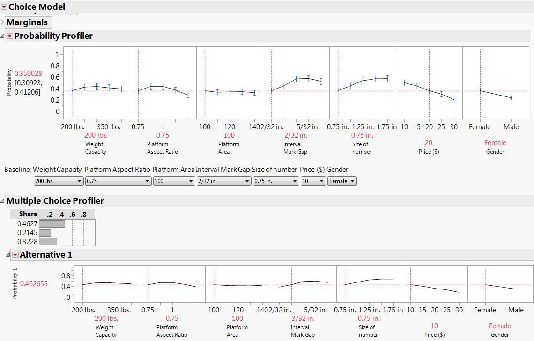
Task: Collapse the Alternative 1 section
Action: 8,255
